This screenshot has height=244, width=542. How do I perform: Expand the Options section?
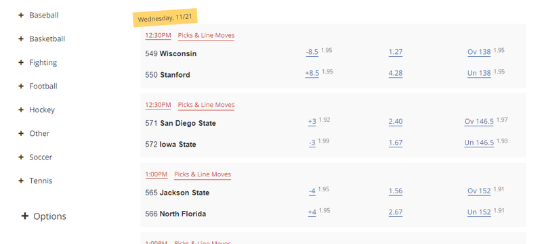[24, 216]
